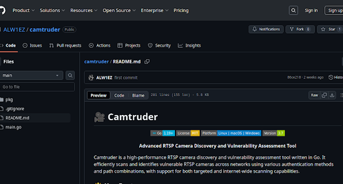The image size is (343, 184).
Task: Open the Resources dropdown
Action: (83, 10)
